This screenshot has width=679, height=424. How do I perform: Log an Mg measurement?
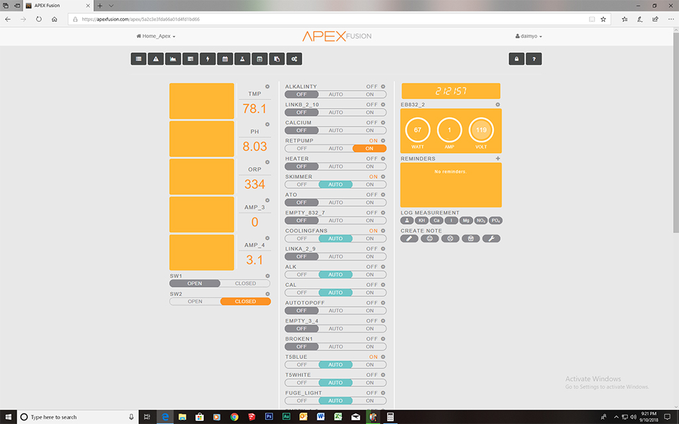pos(466,221)
